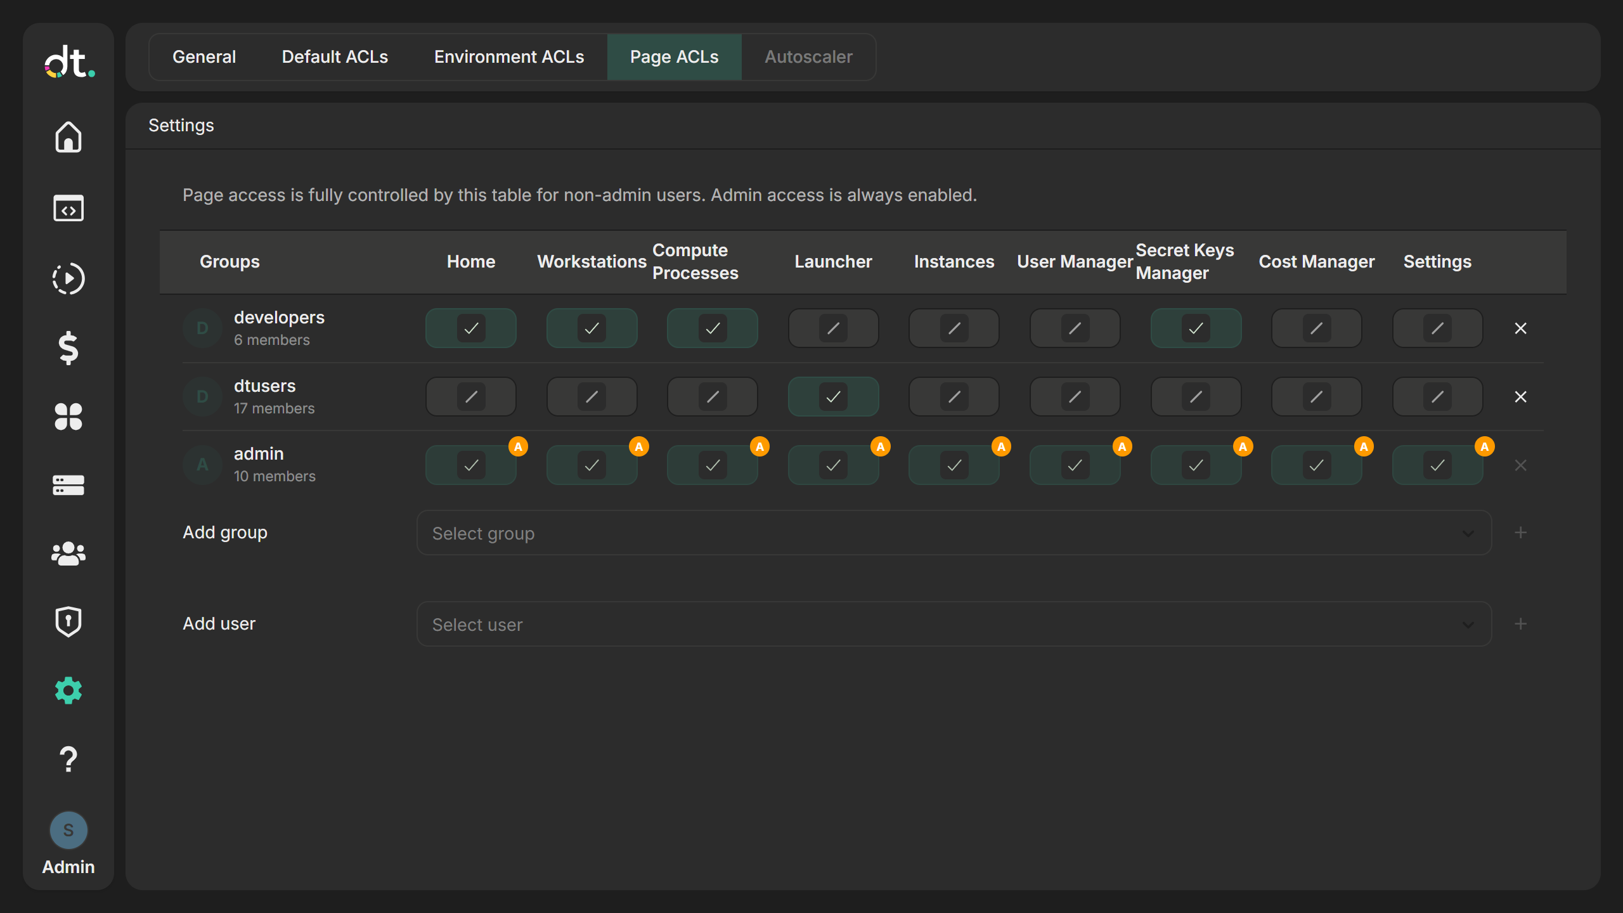Click Groups column header
Image resolution: width=1623 pixels, height=913 pixels.
(x=230, y=262)
